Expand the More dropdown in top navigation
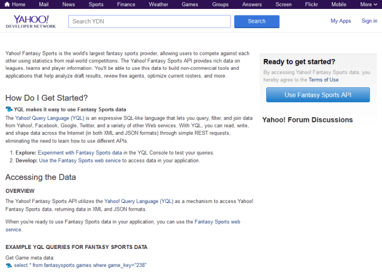The image size is (382, 274). 369,4
